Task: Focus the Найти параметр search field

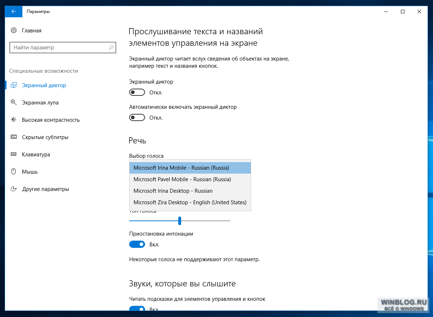Action: [63, 48]
